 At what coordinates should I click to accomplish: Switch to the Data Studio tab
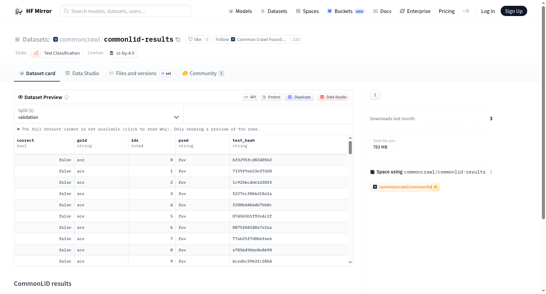(x=82, y=73)
